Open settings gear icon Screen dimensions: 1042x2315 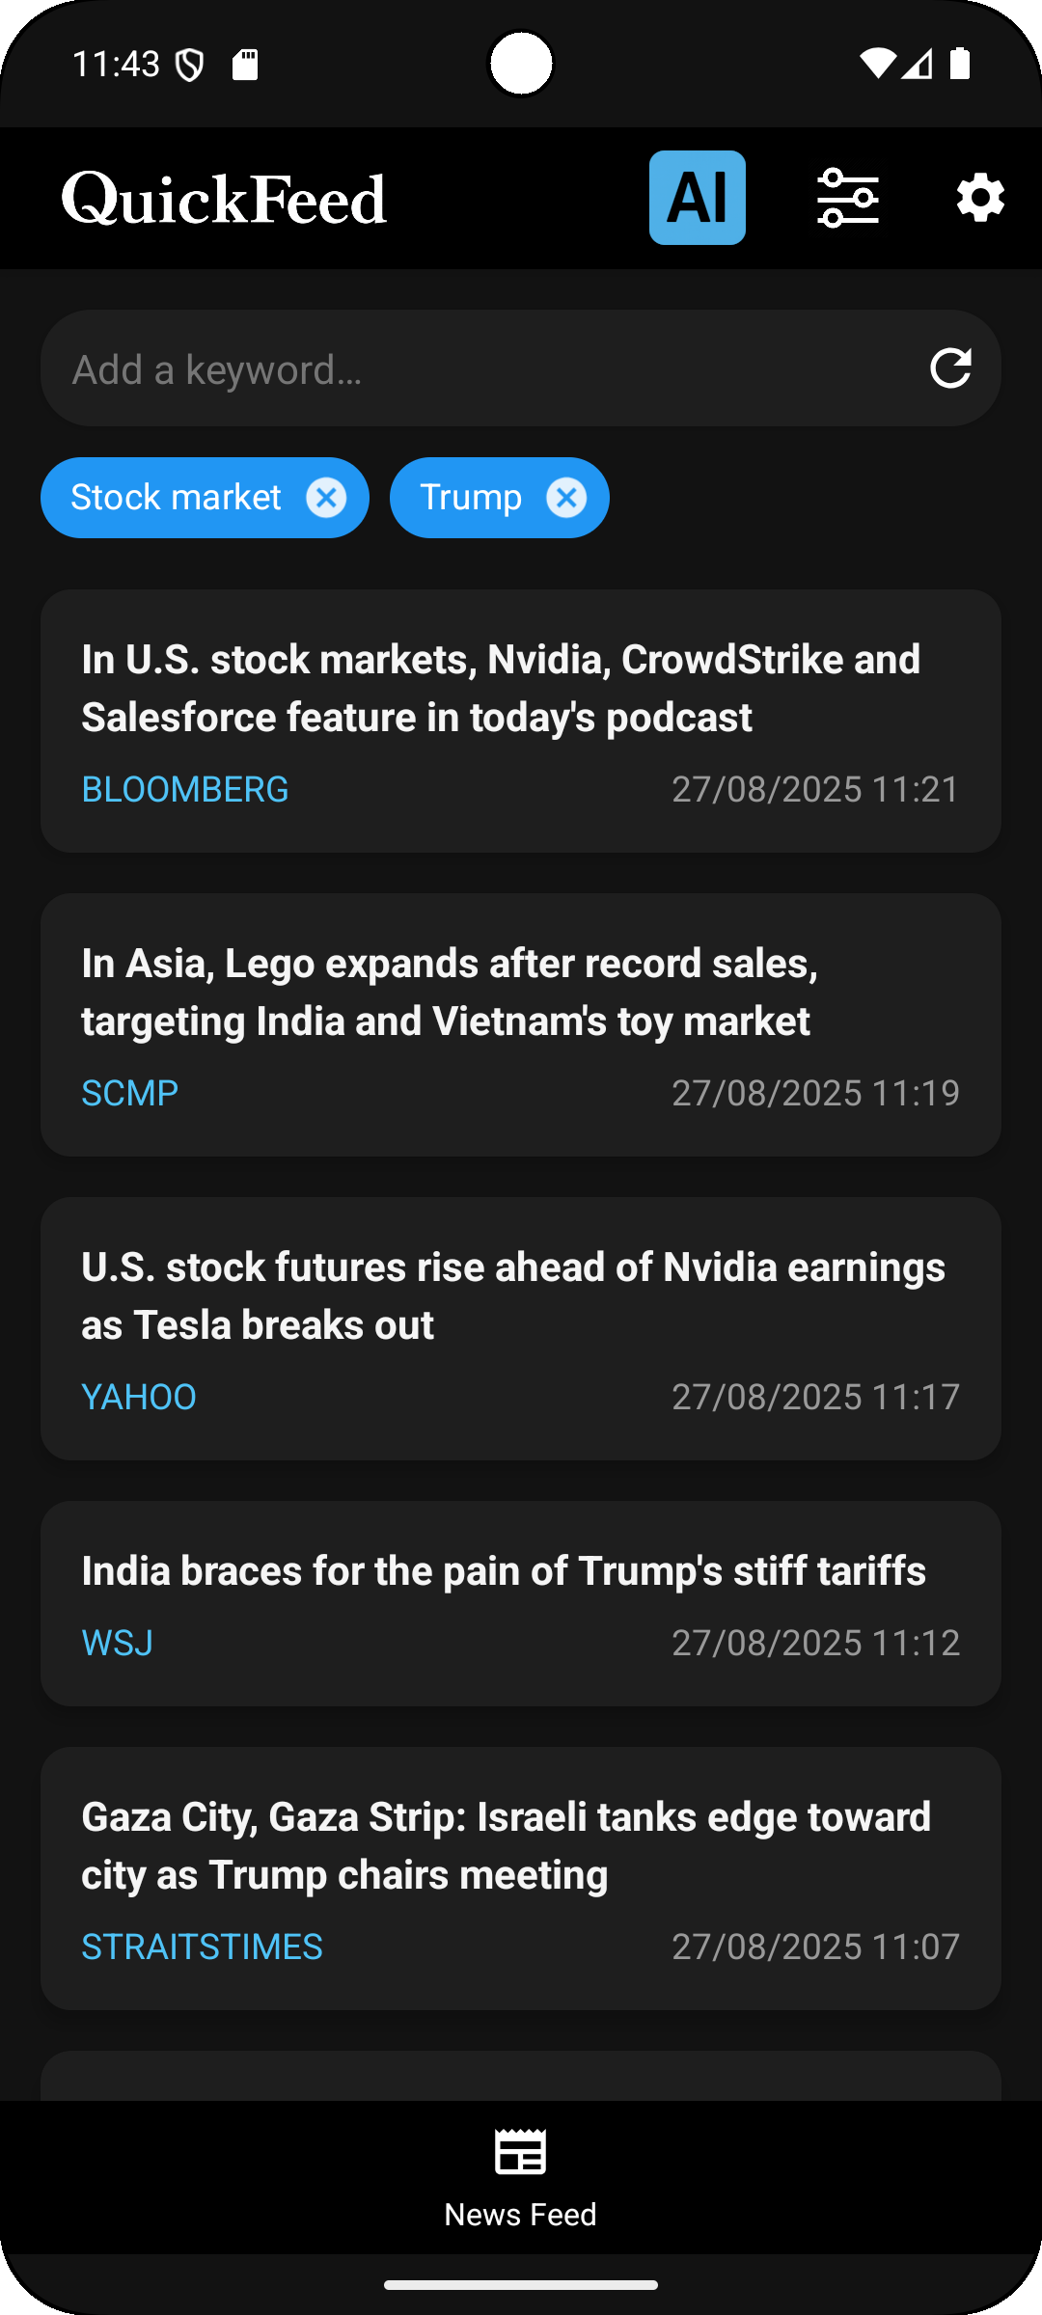pos(980,198)
